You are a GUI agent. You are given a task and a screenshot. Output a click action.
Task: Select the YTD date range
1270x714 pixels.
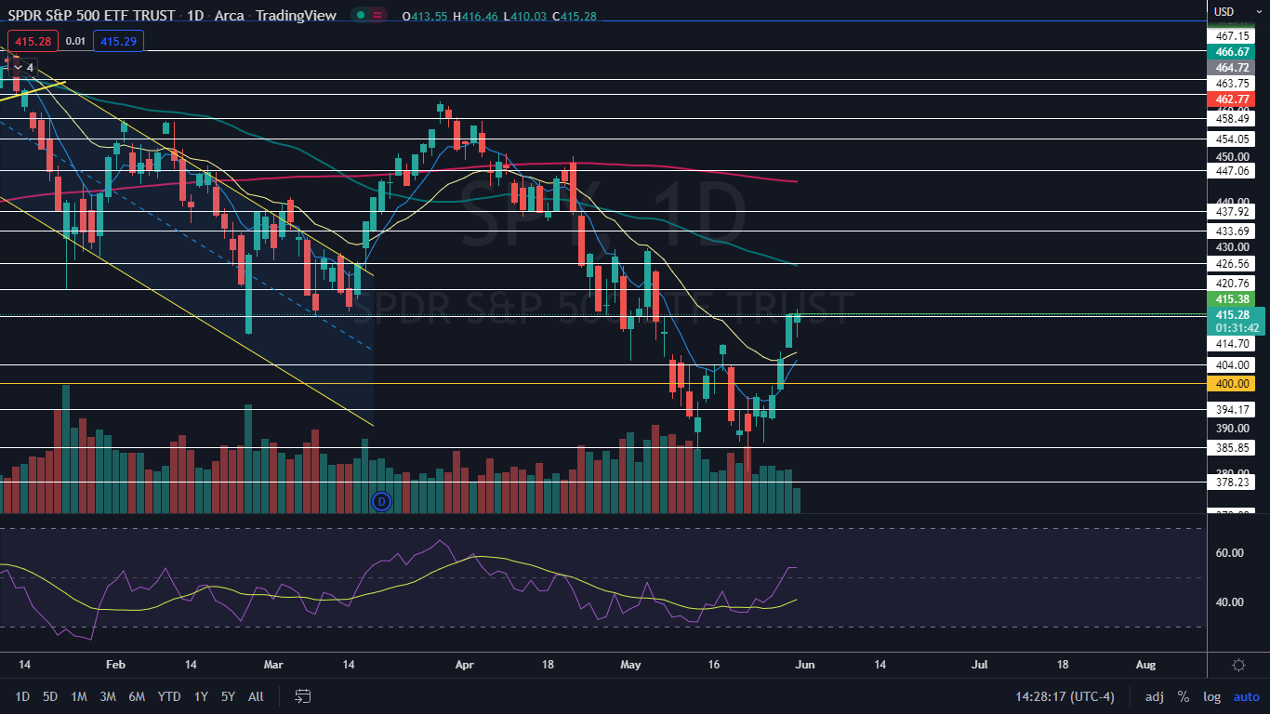pyautogui.click(x=169, y=696)
